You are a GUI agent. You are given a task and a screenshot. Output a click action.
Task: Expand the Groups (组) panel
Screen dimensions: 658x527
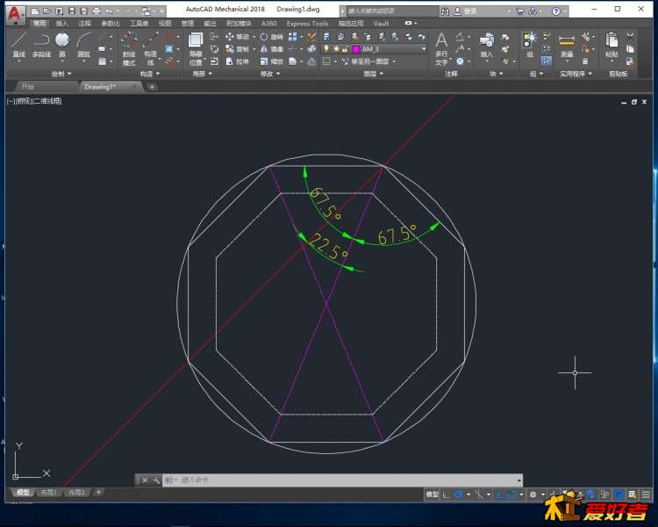pos(536,74)
